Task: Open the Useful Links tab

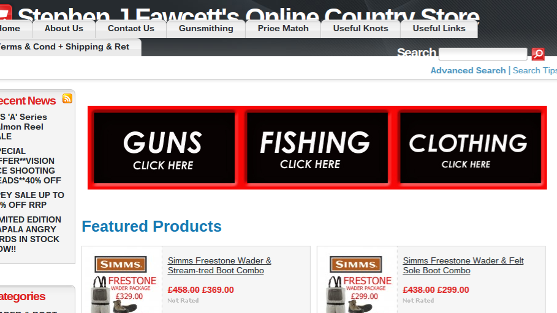Action: [x=439, y=28]
